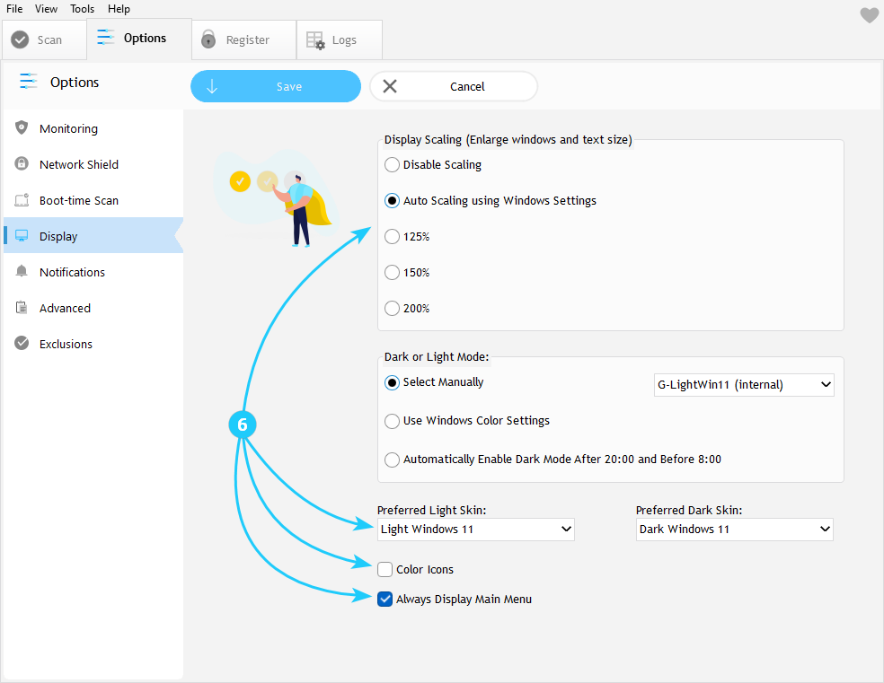Click the Boot-time Scan icon

(x=22, y=200)
